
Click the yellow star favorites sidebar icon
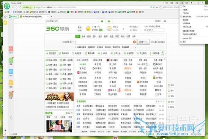click(5, 23)
